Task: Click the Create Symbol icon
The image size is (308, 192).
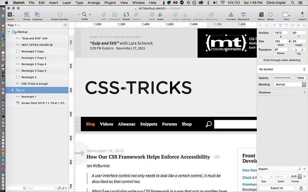Action: point(60,15)
